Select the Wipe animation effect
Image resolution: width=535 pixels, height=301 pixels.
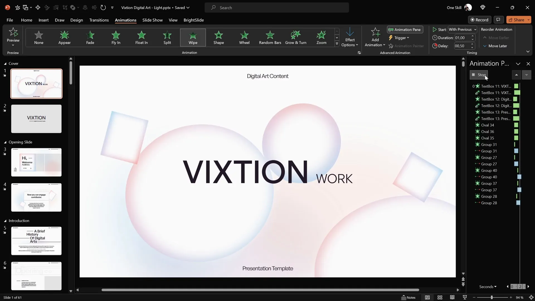(193, 37)
